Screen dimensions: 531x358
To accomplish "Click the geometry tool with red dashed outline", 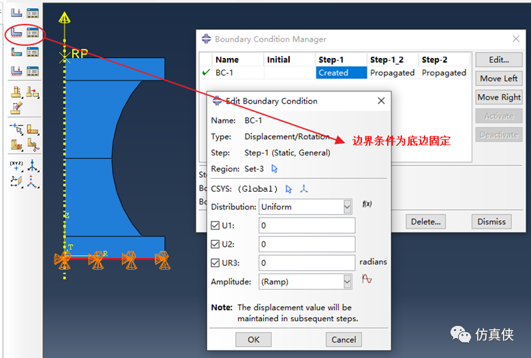I will click(x=16, y=91).
